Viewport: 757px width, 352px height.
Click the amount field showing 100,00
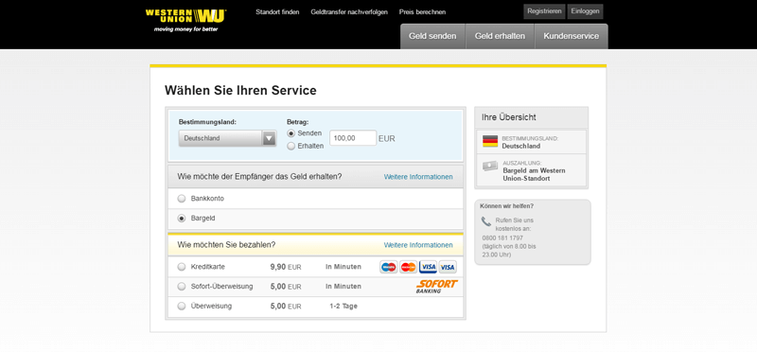pos(353,138)
